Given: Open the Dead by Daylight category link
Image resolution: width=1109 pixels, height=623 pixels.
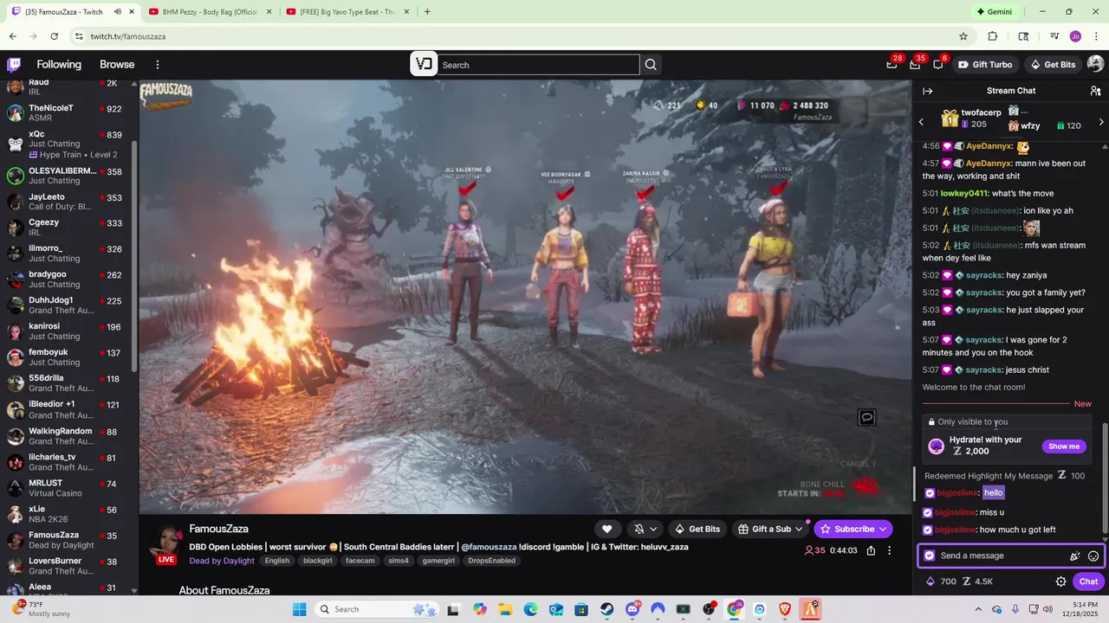Looking at the screenshot, I should tap(222, 561).
